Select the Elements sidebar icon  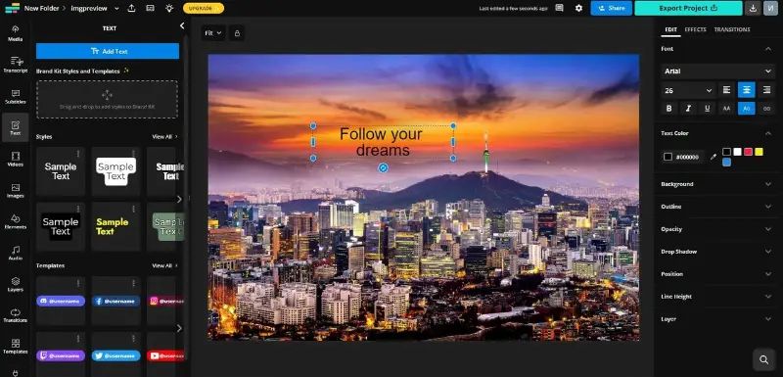pos(16,221)
